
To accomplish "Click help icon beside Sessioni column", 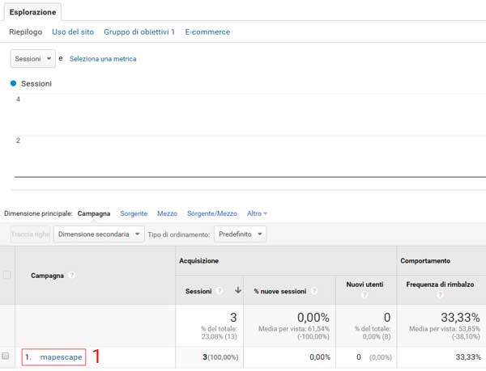I will 220,290.
